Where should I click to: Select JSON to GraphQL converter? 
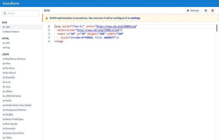tap(9, 77)
